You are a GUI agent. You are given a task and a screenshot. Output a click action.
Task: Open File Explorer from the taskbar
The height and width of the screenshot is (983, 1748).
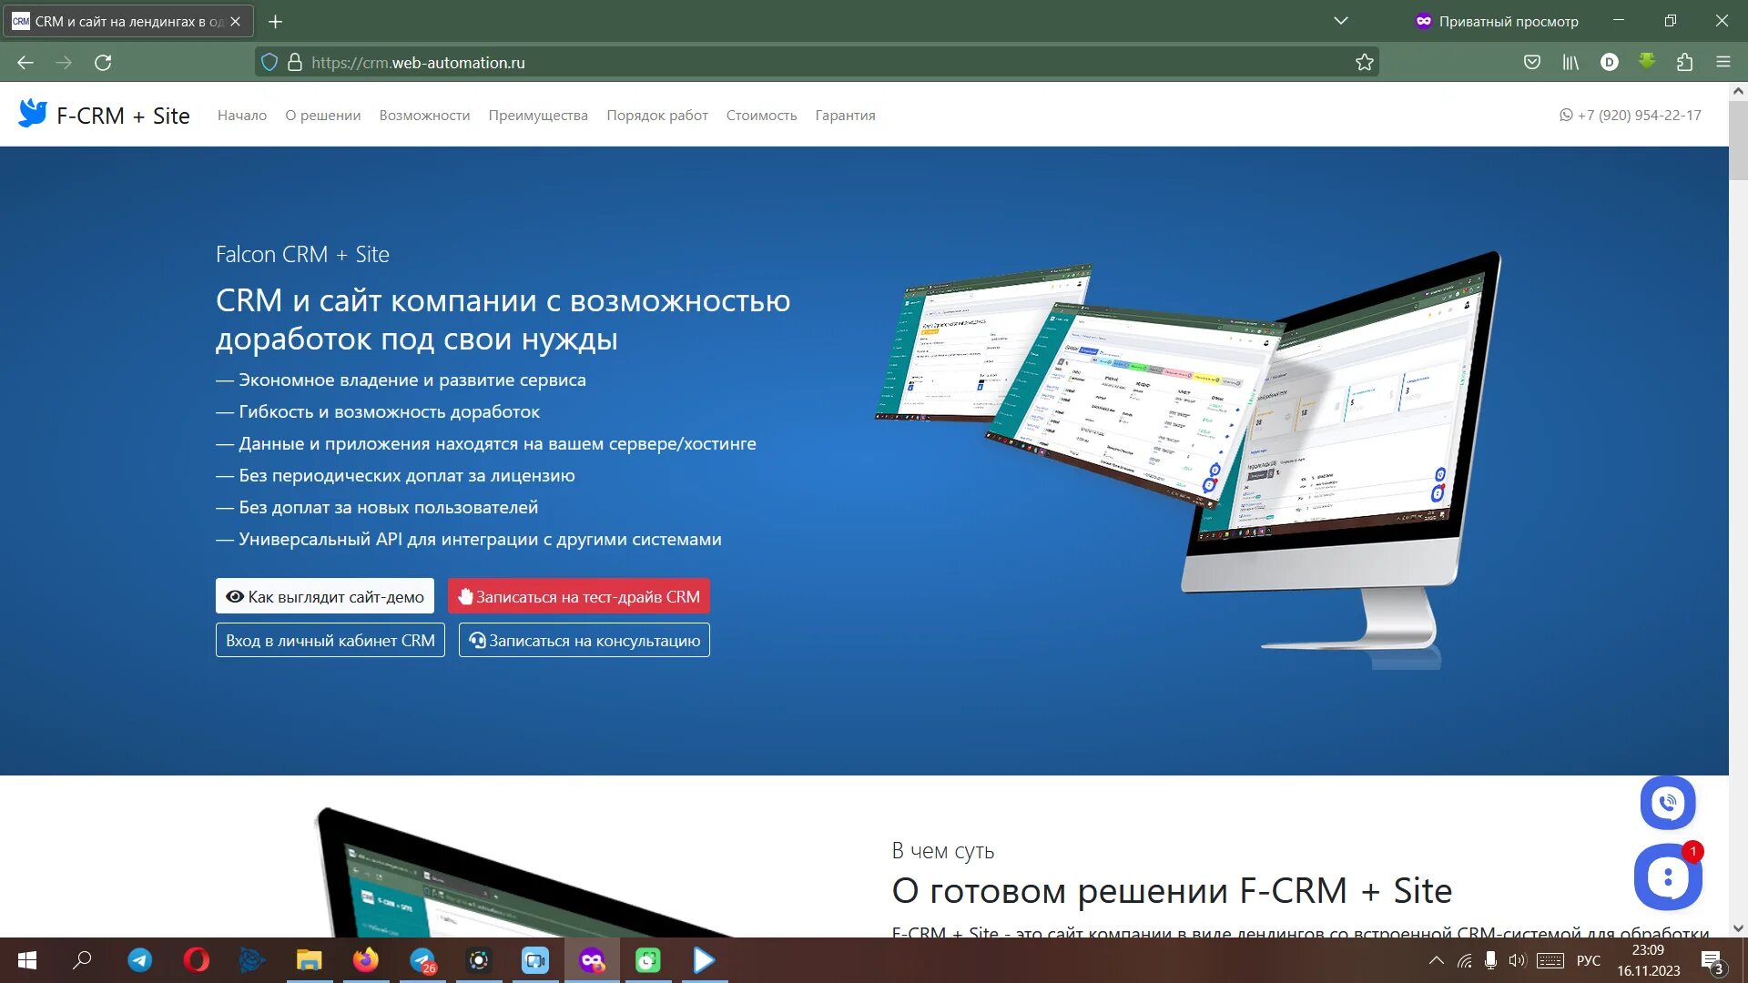[x=309, y=960]
